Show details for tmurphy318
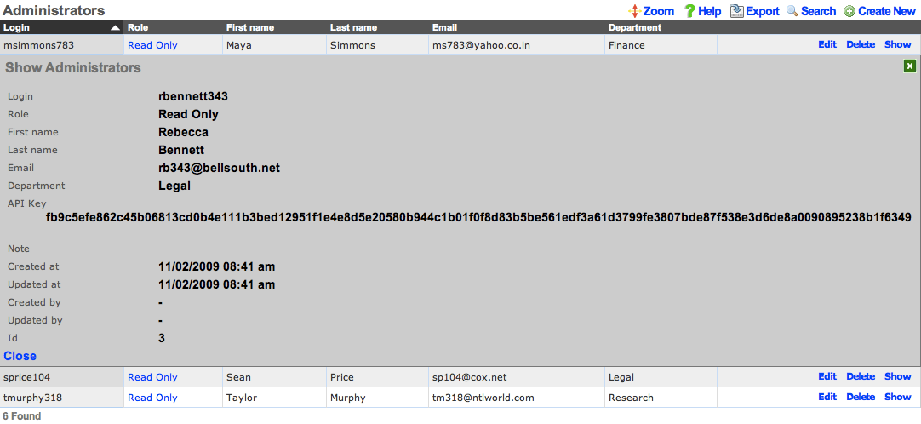This screenshot has width=921, height=424. [x=897, y=397]
